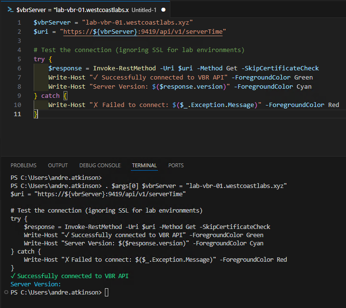Click line number 9 beside the catch statement
This screenshot has height=308, width=346.
pos(19,96)
